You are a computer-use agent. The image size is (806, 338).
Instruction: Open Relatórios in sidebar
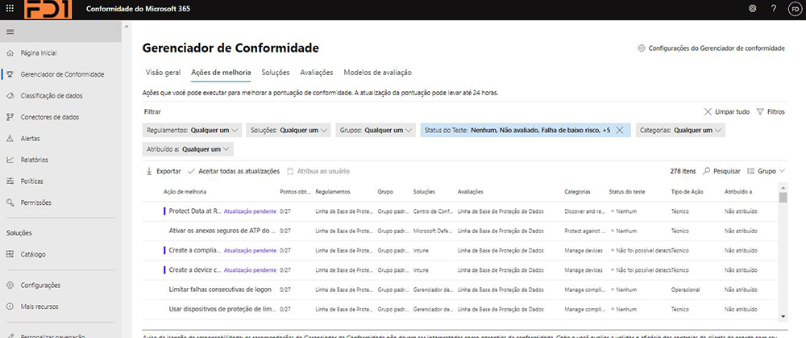point(35,160)
